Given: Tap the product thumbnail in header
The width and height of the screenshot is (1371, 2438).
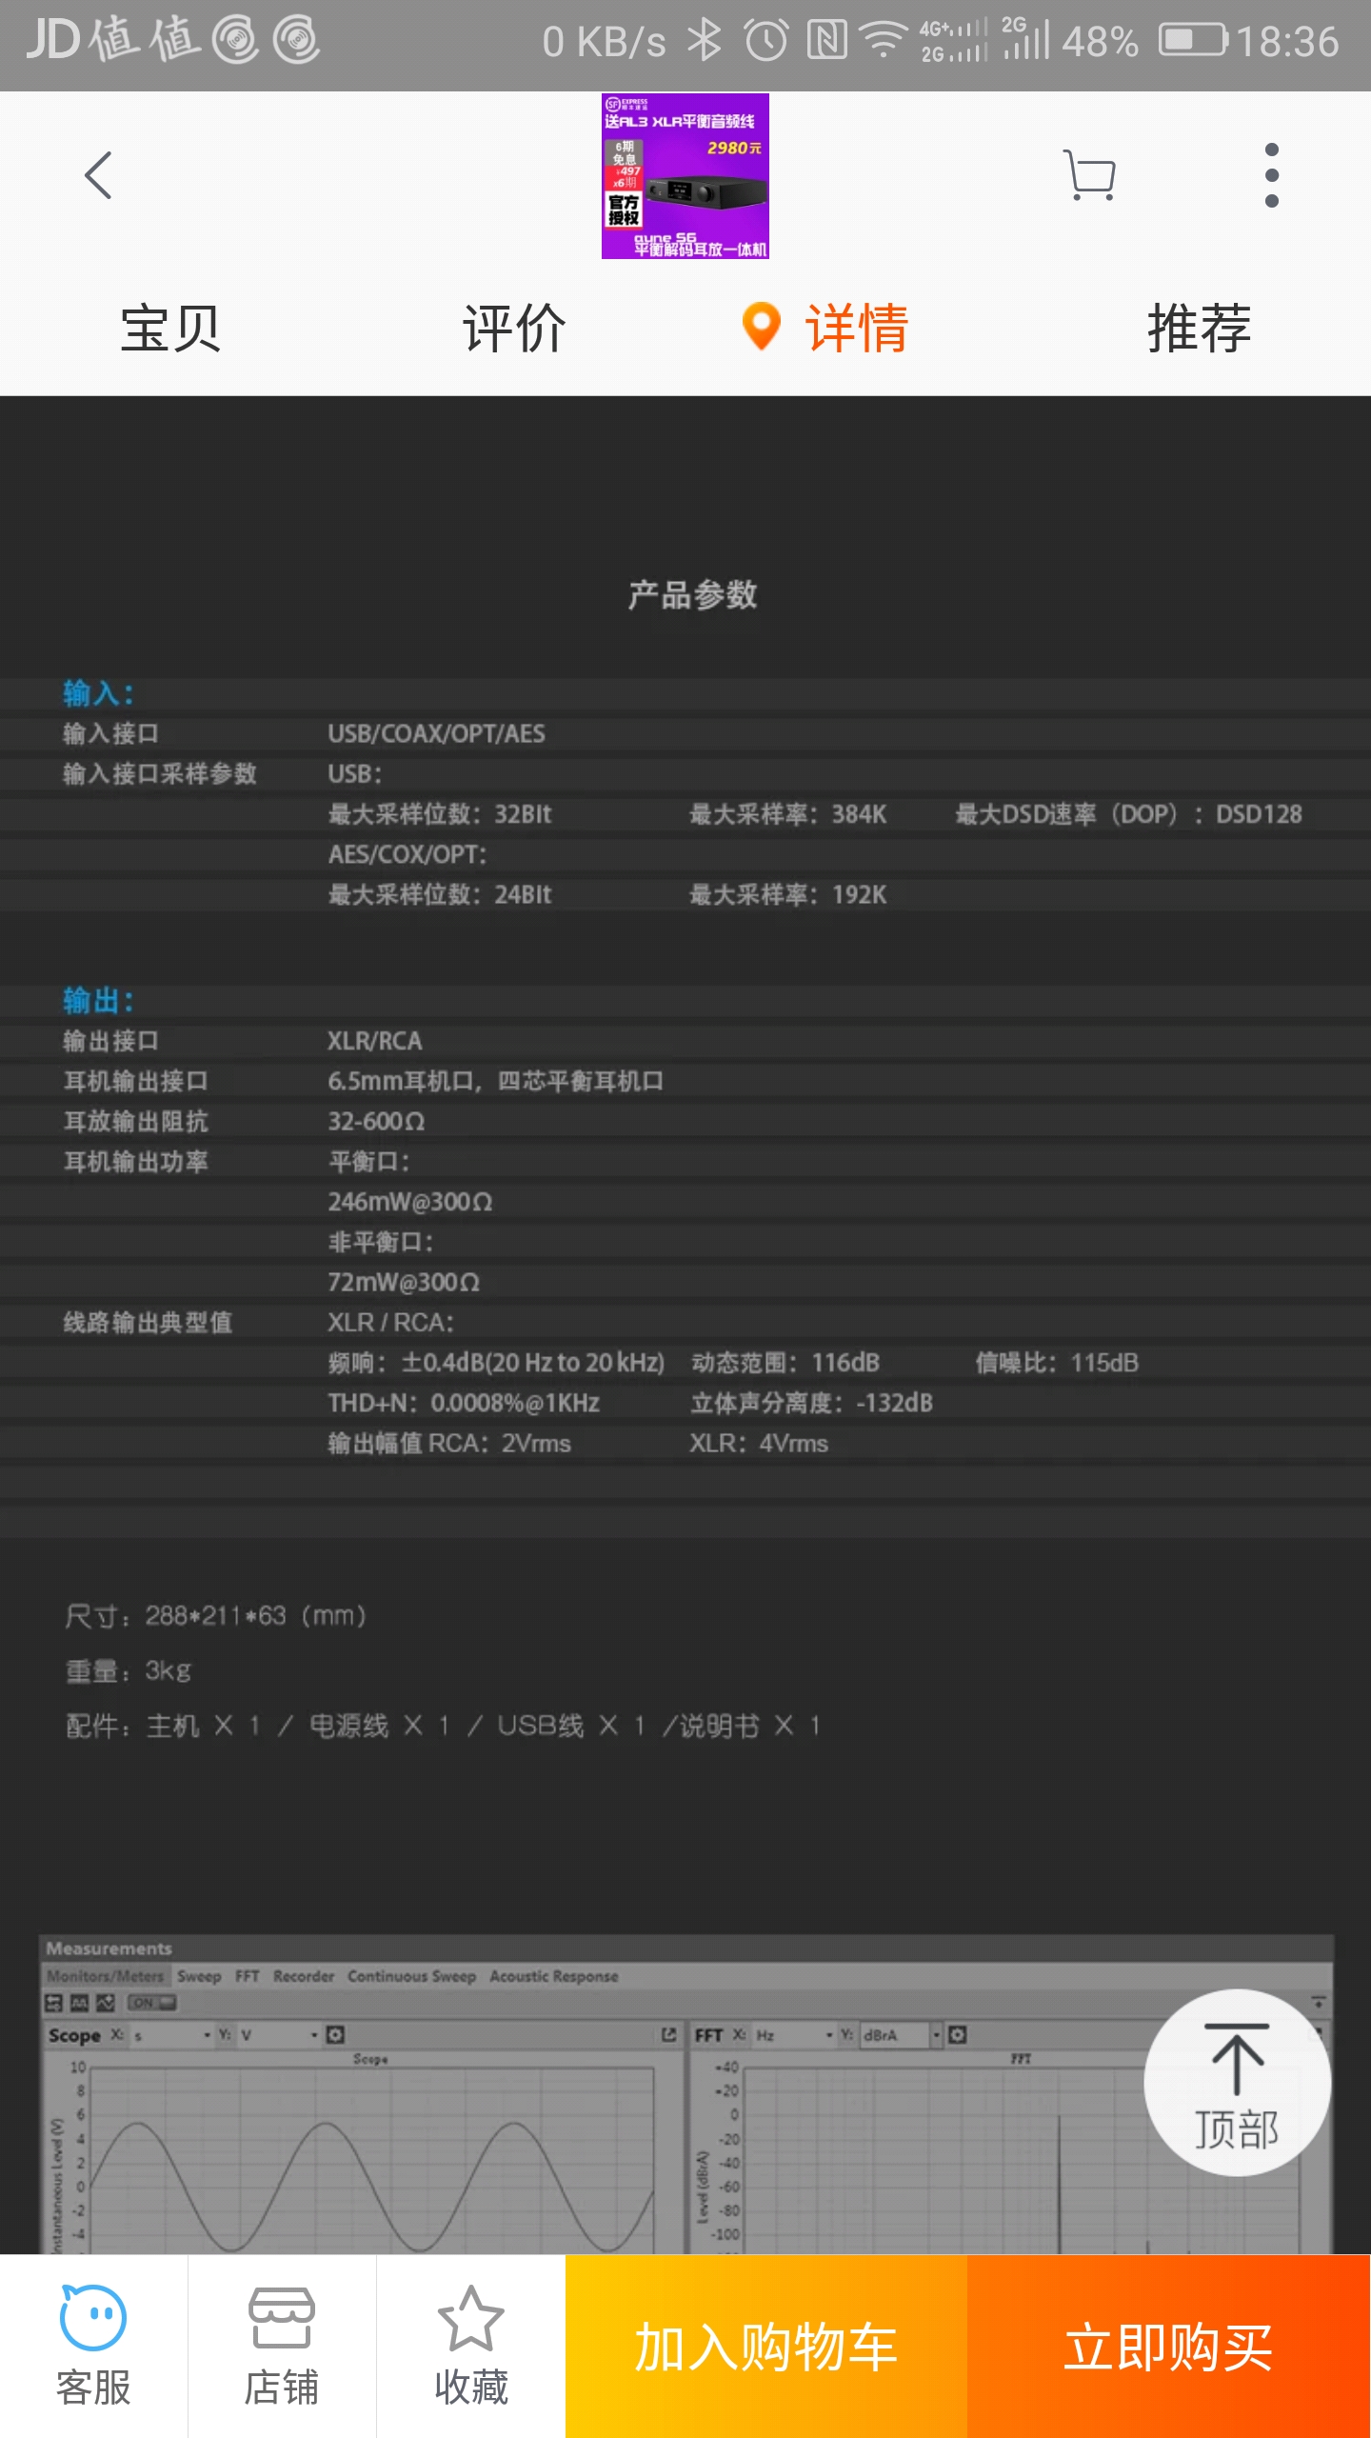Looking at the screenshot, I should [x=685, y=176].
